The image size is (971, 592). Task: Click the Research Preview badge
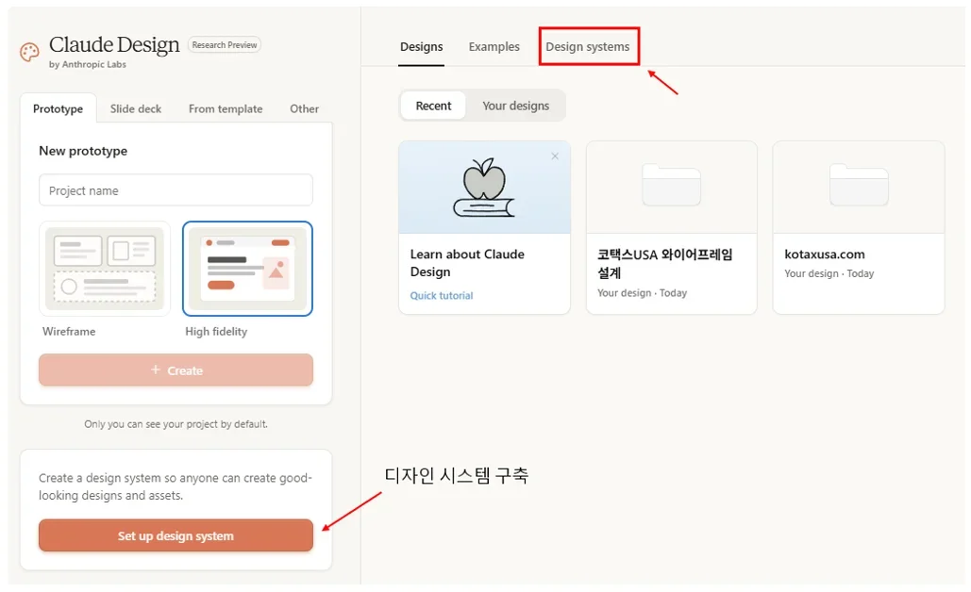click(225, 45)
